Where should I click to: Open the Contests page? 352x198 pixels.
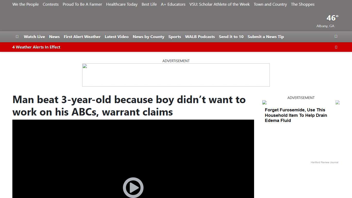click(x=51, y=4)
